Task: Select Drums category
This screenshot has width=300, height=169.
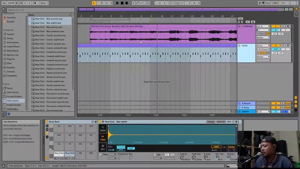Action: (x=10, y=38)
